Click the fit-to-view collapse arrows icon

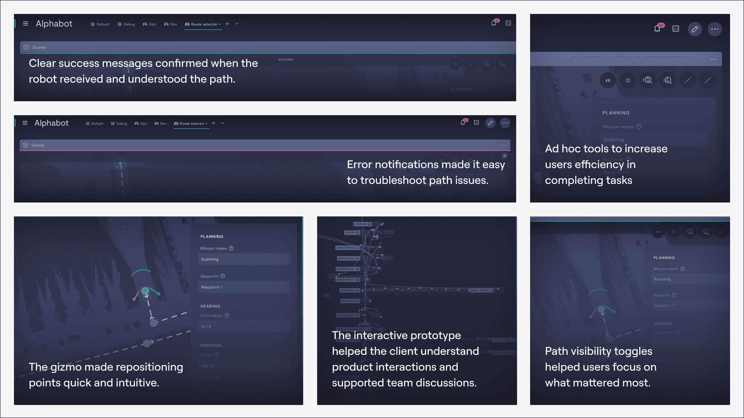click(x=628, y=80)
